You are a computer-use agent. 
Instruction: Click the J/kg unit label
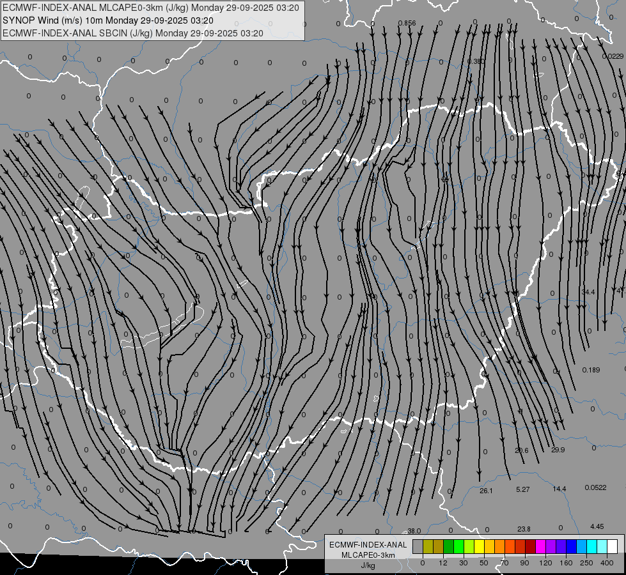[x=368, y=565]
